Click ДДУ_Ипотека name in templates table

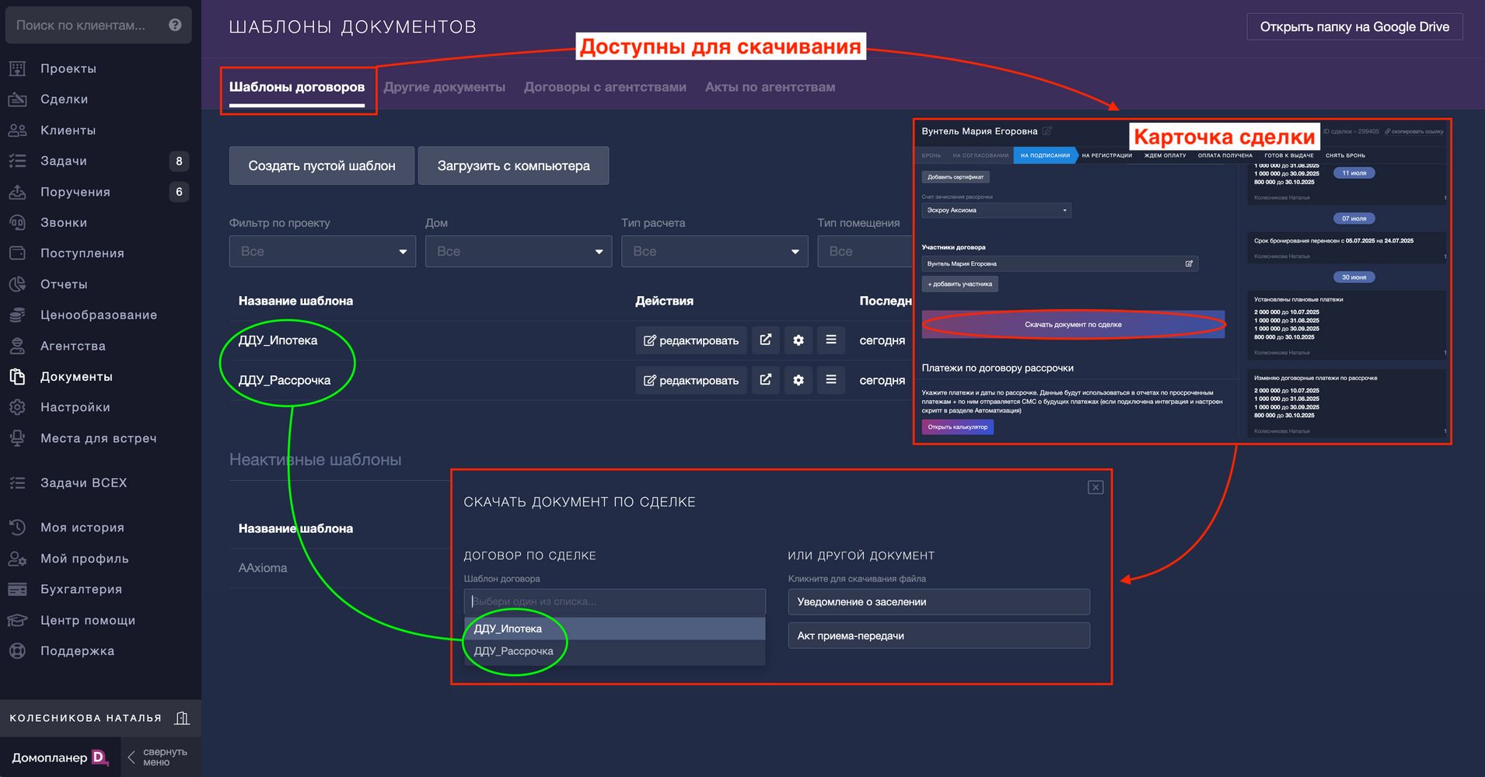click(x=278, y=340)
